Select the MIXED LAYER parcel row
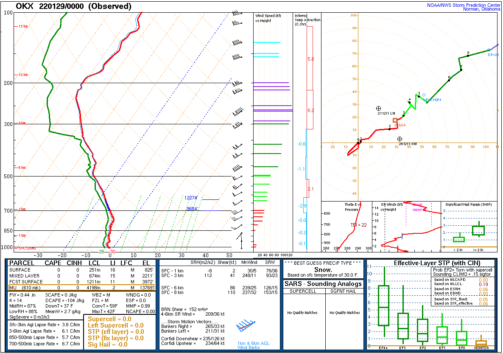Image resolution: width=503 pixels, height=353 pixels. [81, 276]
